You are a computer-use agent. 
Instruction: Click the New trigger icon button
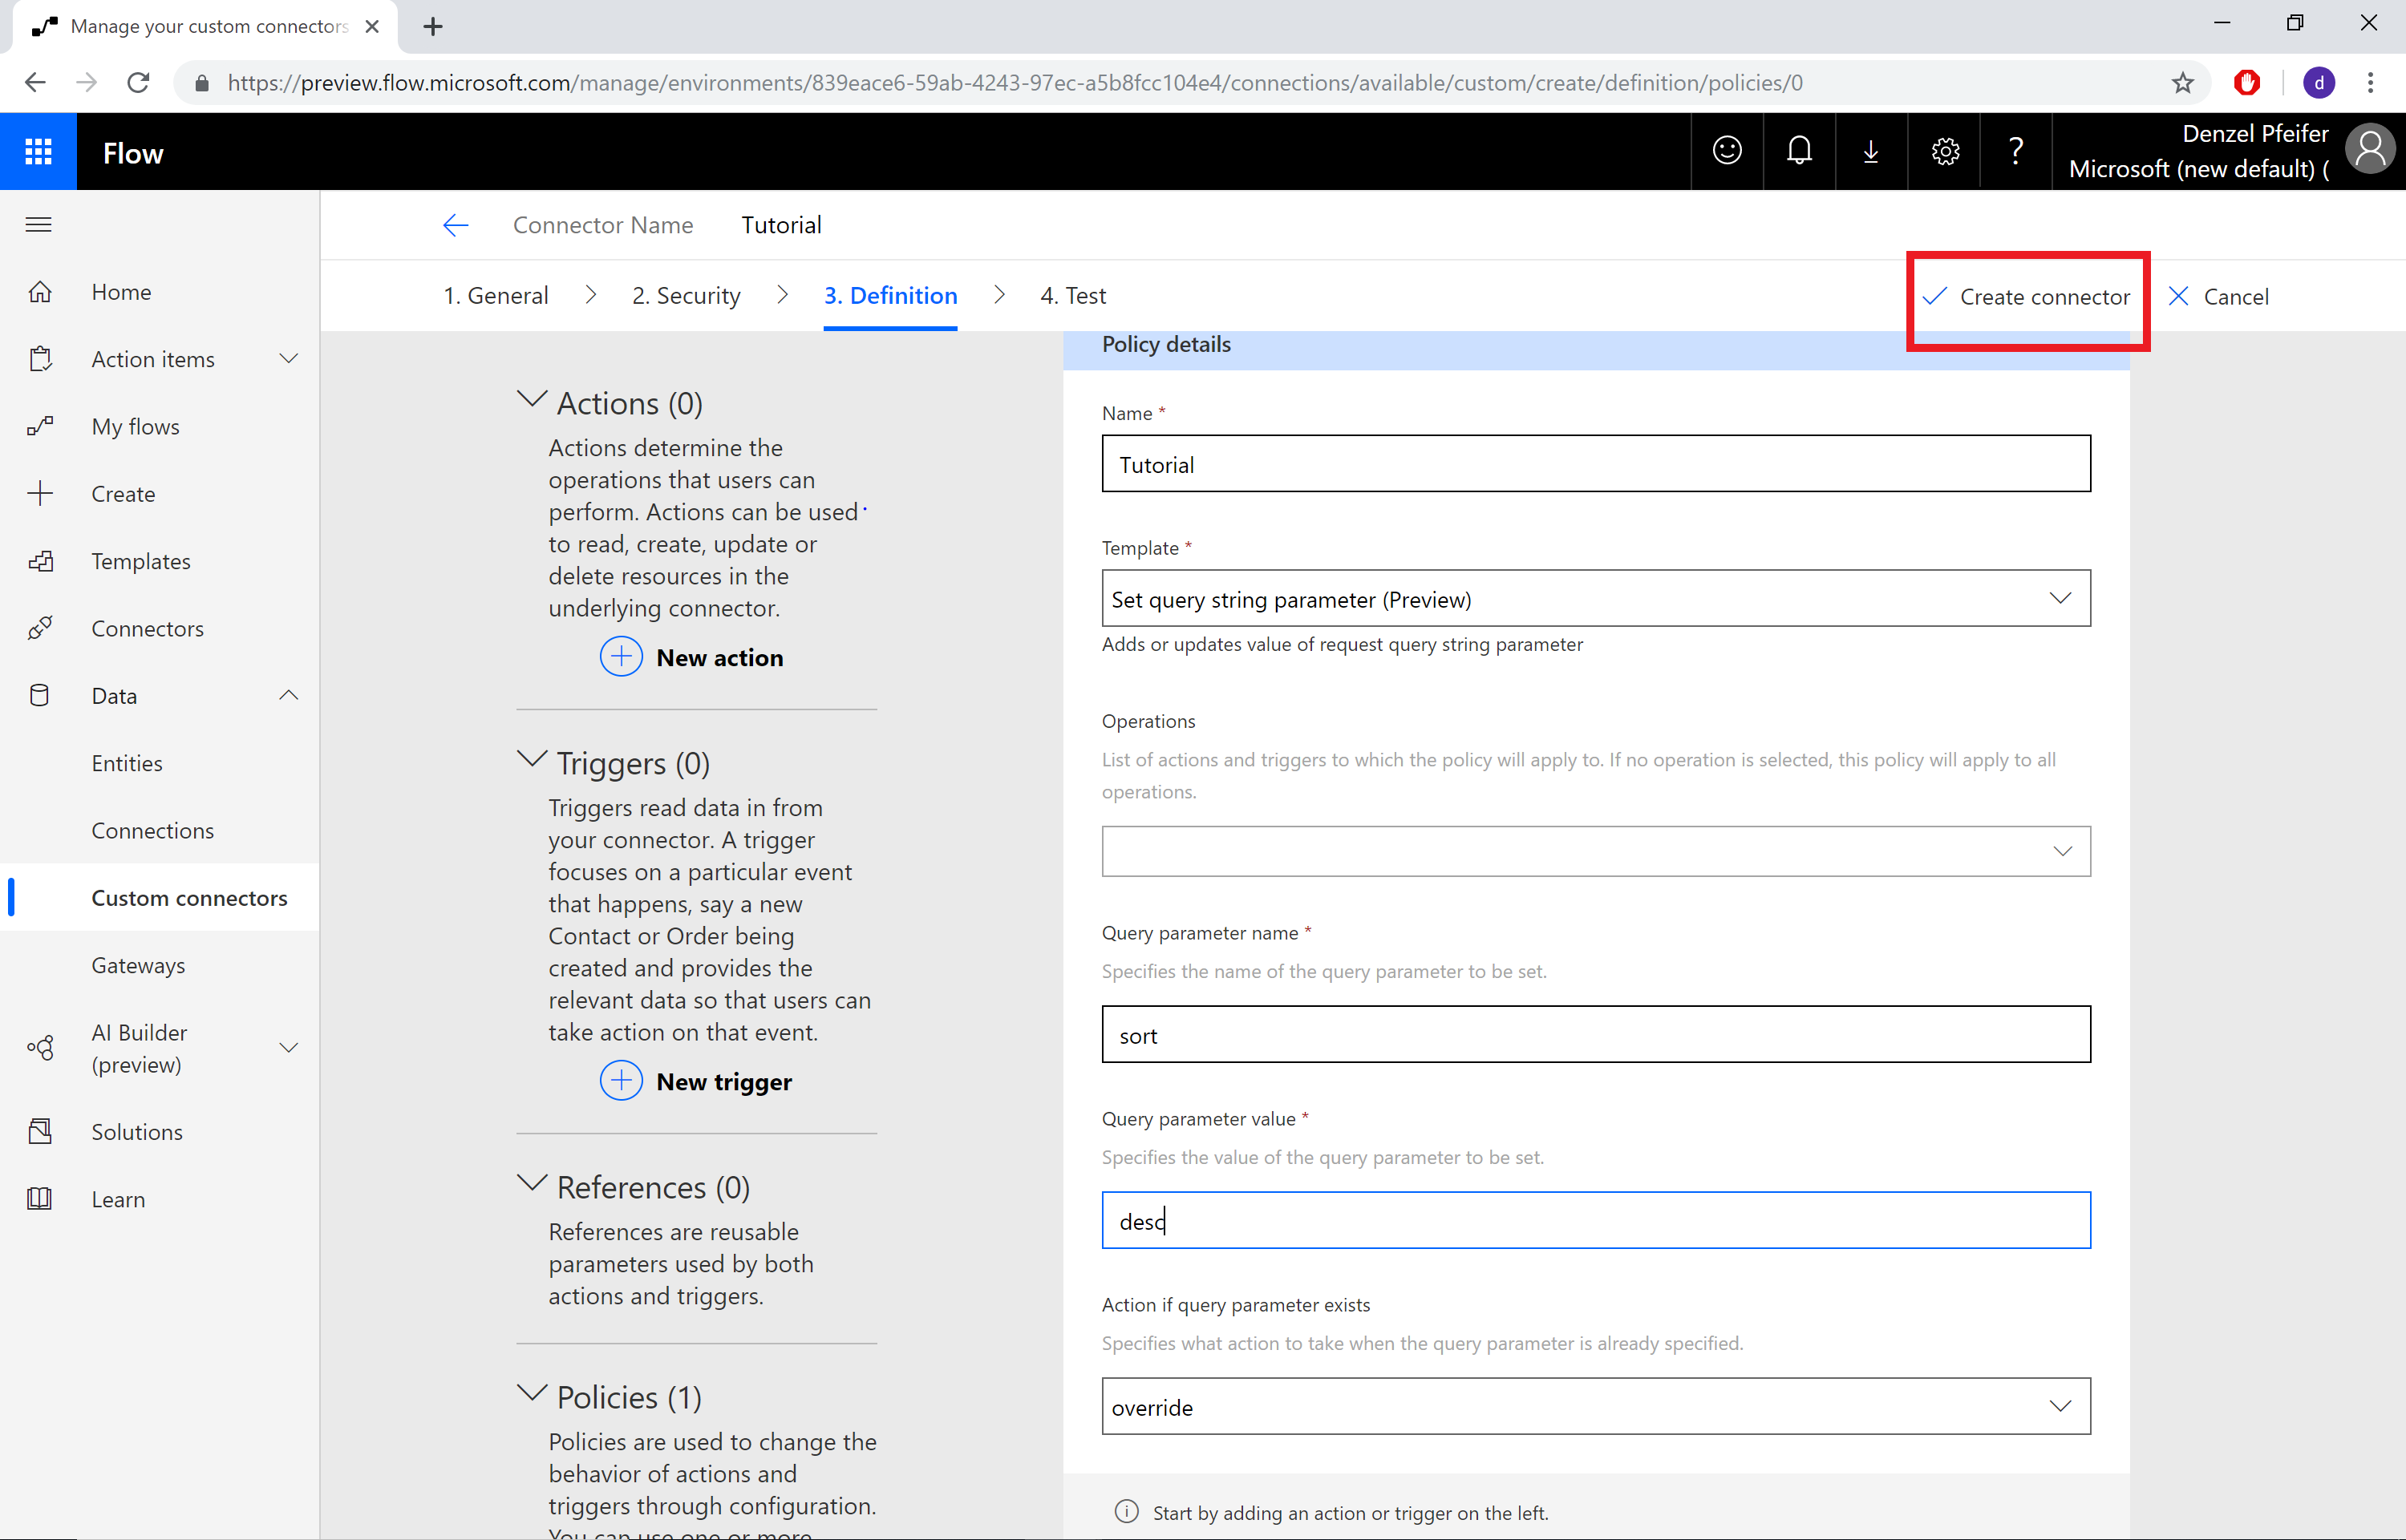pyautogui.click(x=622, y=1081)
